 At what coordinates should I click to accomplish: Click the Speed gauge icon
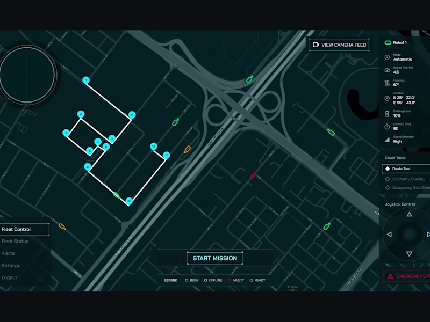(387, 70)
